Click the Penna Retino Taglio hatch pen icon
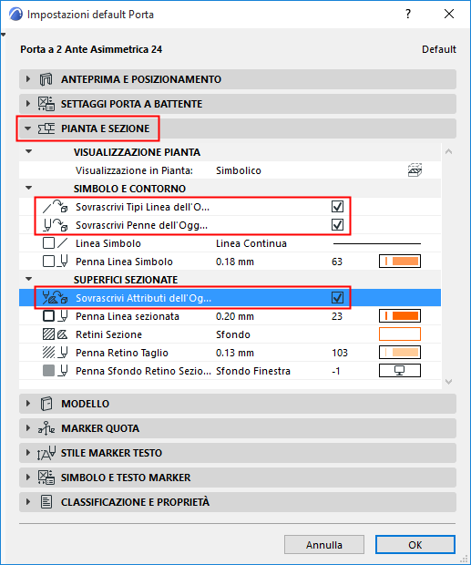 (x=55, y=353)
